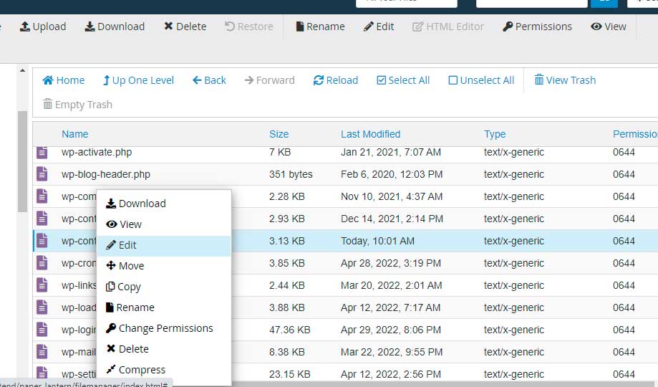Select wp-activate.php file name

click(x=97, y=152)
